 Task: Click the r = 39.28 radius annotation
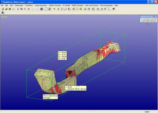(x=76, y=88)
